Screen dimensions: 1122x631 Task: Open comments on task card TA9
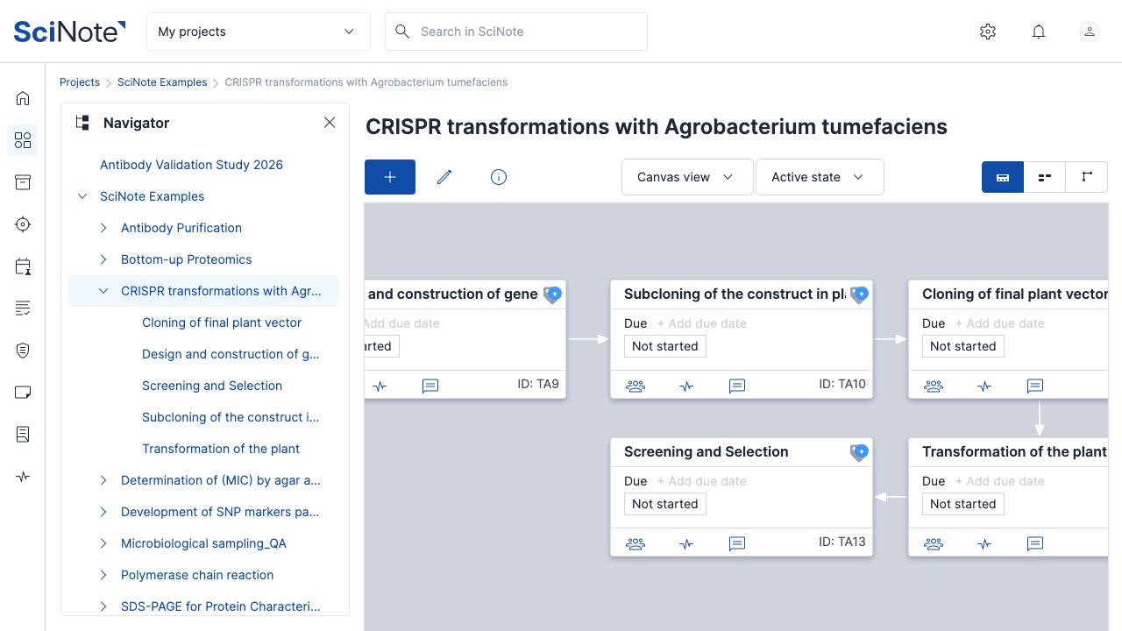coord(430,386)
